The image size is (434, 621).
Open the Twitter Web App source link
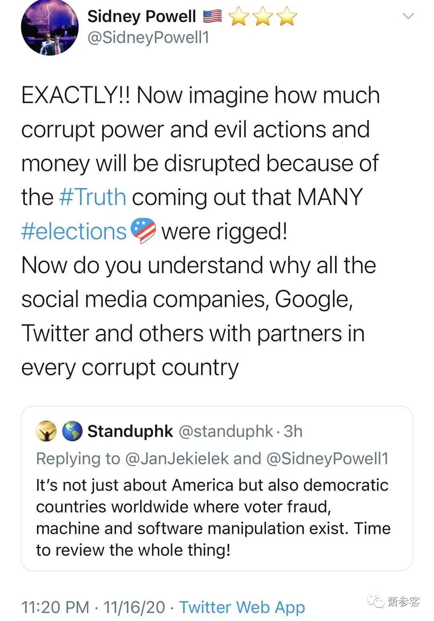242,607
